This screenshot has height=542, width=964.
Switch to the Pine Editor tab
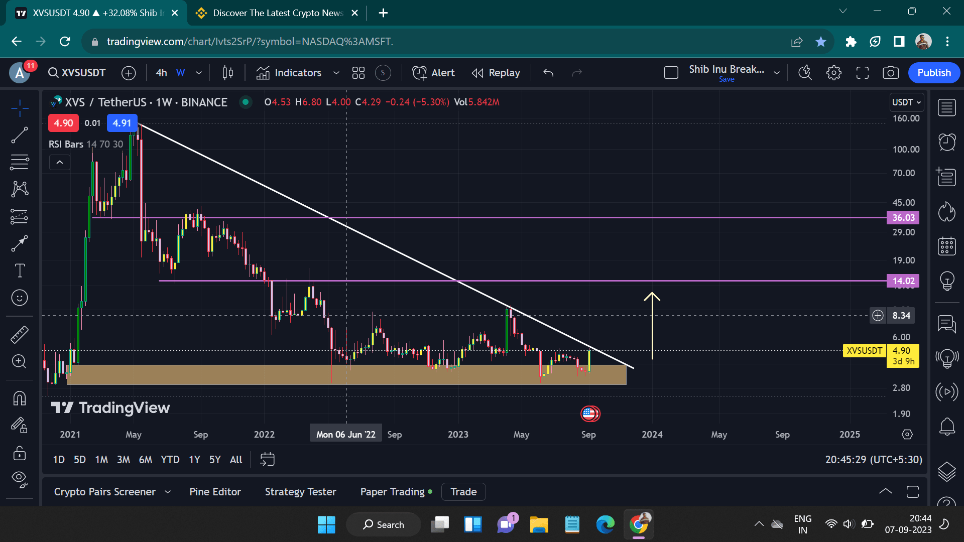point(215,492)
